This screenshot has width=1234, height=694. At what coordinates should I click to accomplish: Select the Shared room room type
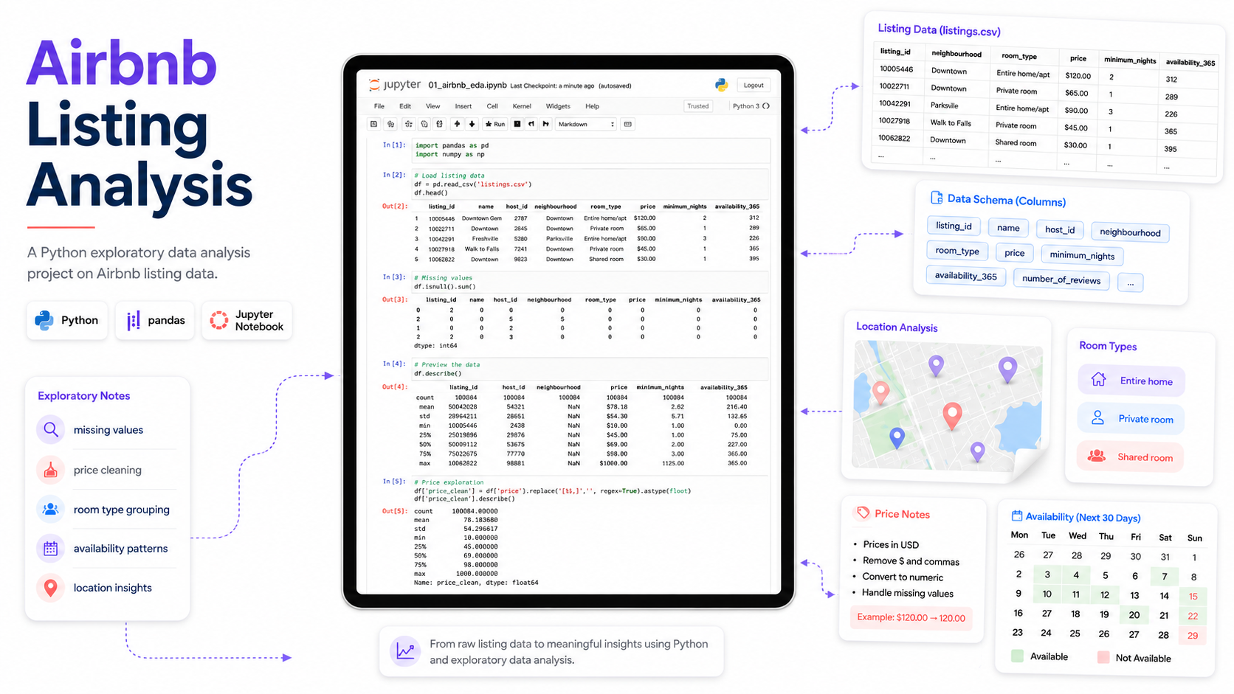pyautogui.click(x=1130, y=457)
